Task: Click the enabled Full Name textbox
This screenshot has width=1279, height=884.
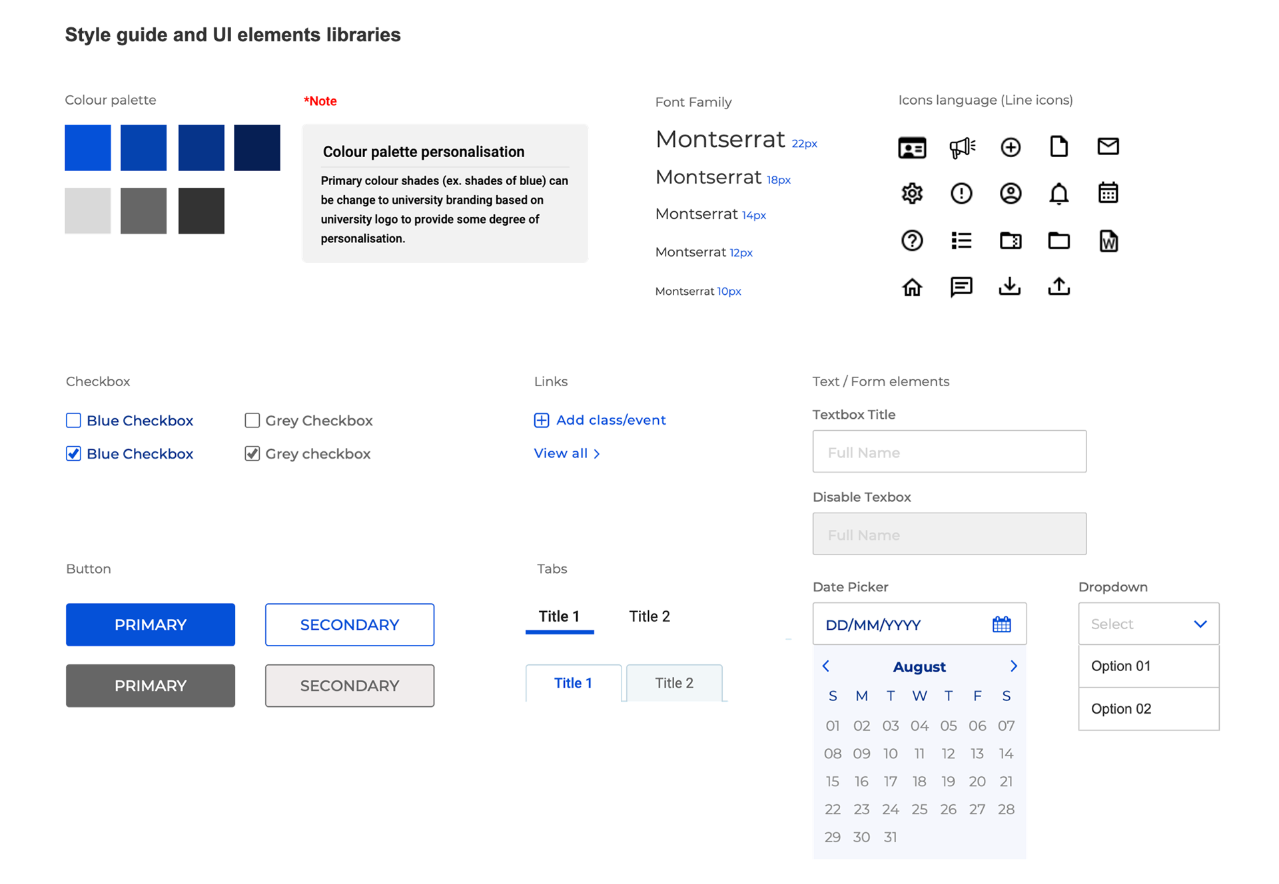Action: pos(949,452)
